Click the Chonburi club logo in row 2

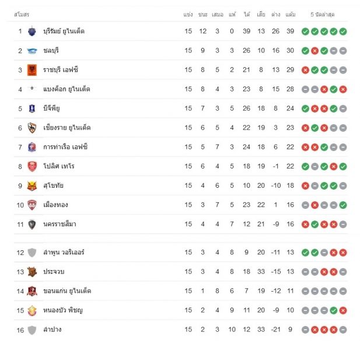pos(32,51)
